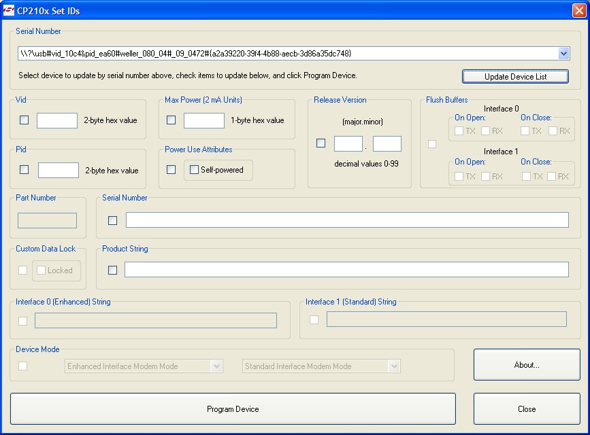
Task: Enable the Flush Buffers update checkbox
Action: coord(432,144)
